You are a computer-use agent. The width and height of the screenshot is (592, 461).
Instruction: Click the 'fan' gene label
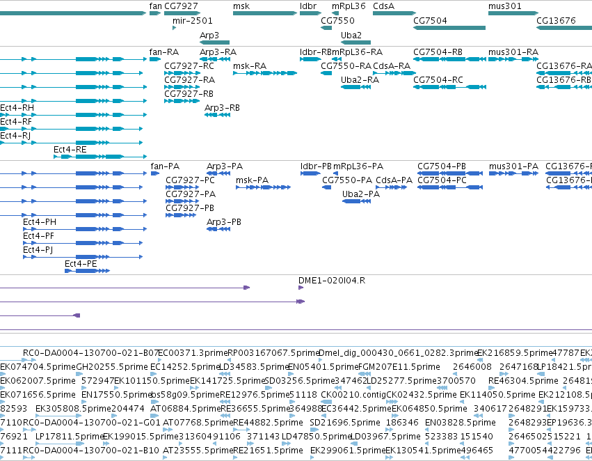click(156, 6)
